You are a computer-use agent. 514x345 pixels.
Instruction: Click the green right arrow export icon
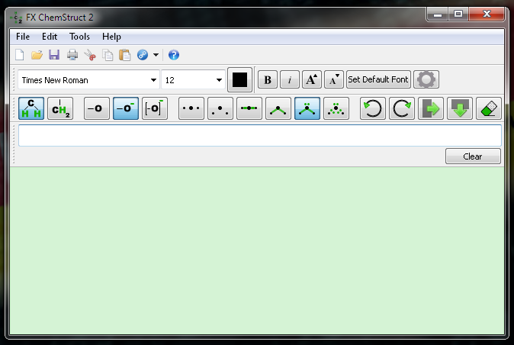tap(431, 109)
